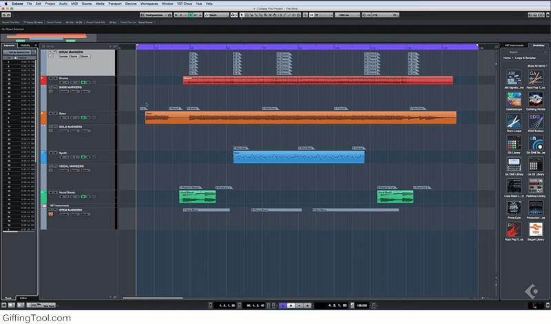Open the Project menu
The image size is (551, 324).
[50, 3]
